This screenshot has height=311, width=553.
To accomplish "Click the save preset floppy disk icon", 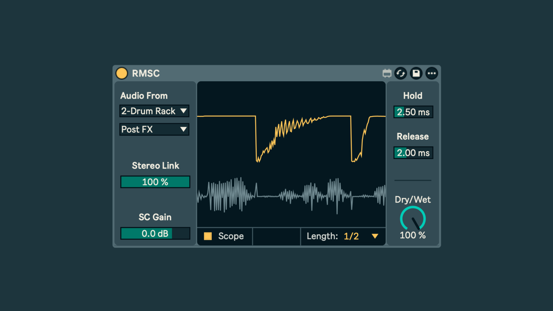I will point(416,73).
